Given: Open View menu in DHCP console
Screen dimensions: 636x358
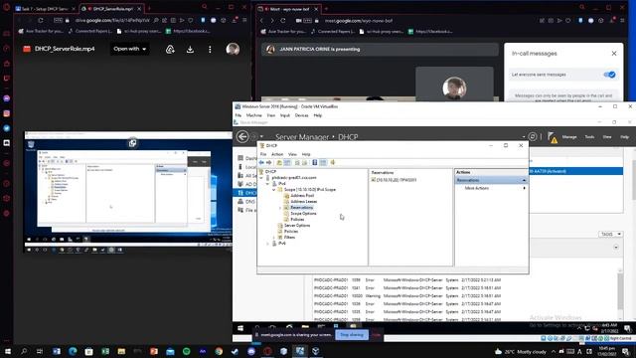Looking at the screenshot, I should click(x=292, y=154).
